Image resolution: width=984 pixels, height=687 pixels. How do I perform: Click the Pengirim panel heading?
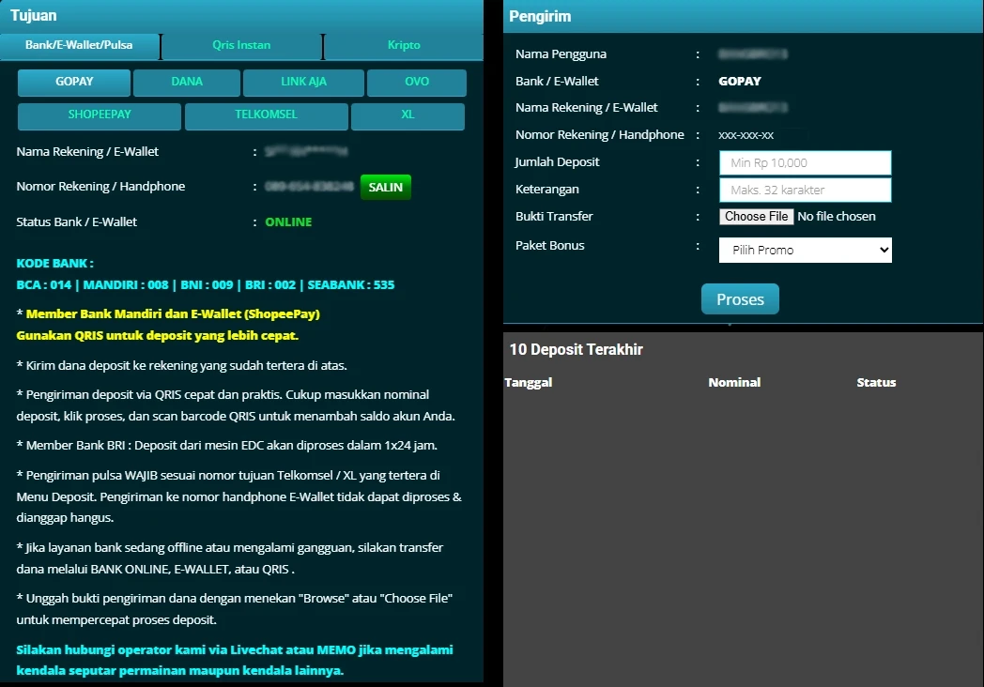point(540,16)
